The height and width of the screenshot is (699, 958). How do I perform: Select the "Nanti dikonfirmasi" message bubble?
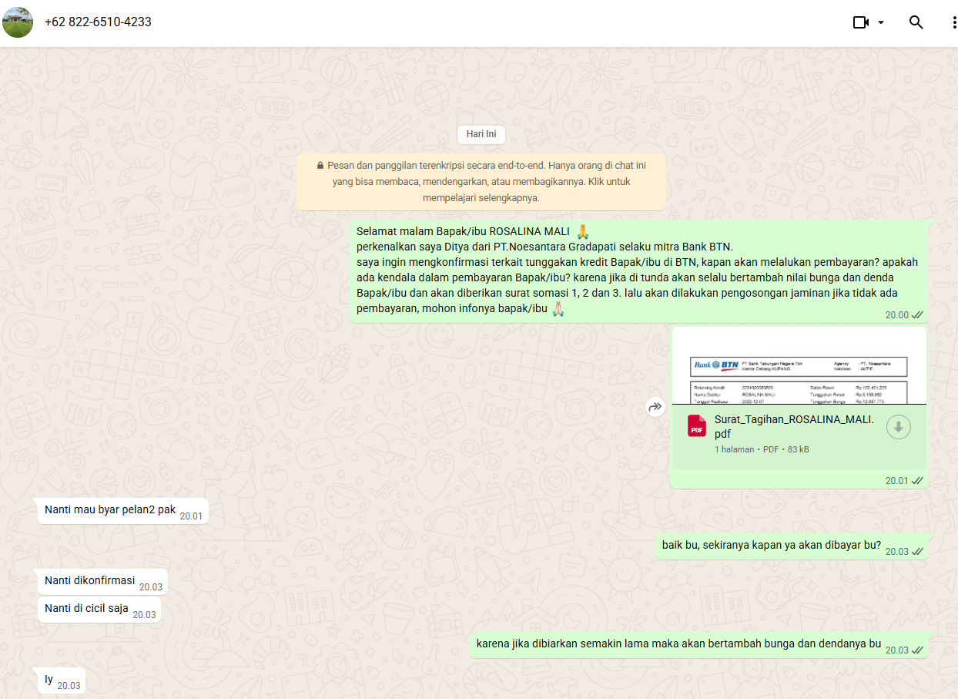click(x=90, y=581)
